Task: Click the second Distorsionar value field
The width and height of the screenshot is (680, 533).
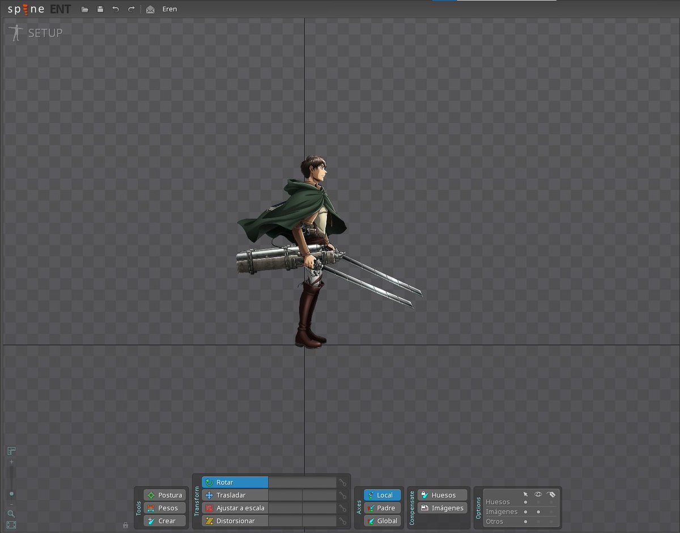Action: [x=320, y=521]
